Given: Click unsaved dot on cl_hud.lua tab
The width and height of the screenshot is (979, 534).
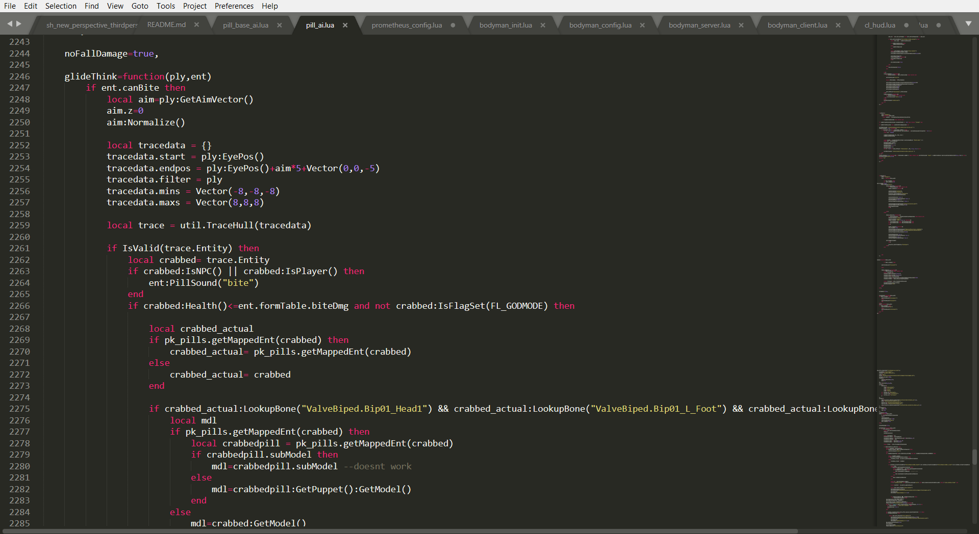Looking at the screenshot, I should coord(906,25).
